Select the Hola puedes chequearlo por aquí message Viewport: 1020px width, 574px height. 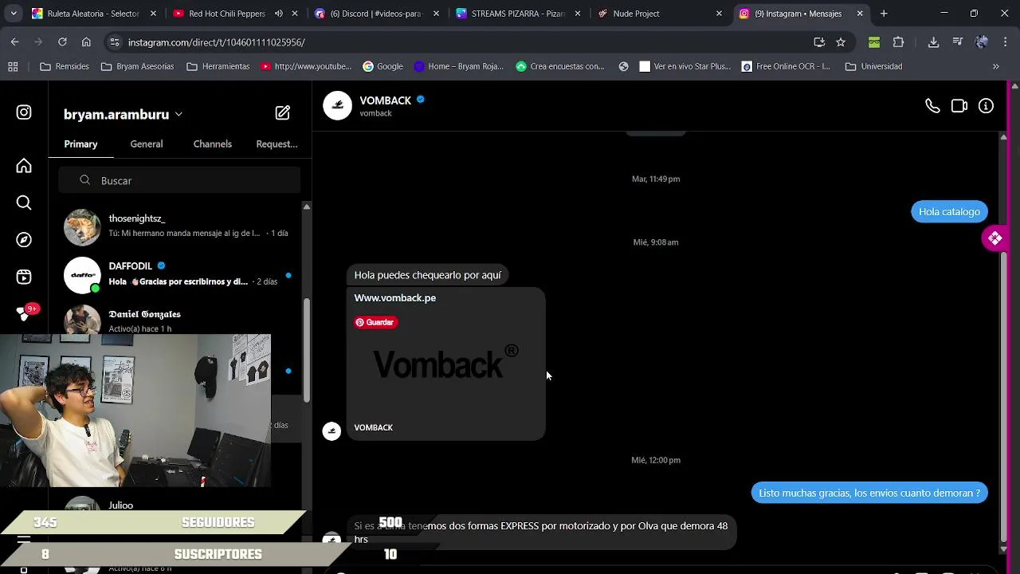(428, 275)
